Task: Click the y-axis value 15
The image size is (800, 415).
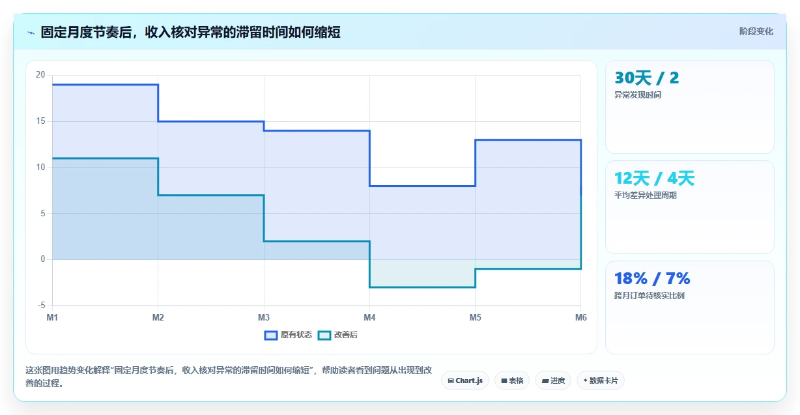Action: 40,121
